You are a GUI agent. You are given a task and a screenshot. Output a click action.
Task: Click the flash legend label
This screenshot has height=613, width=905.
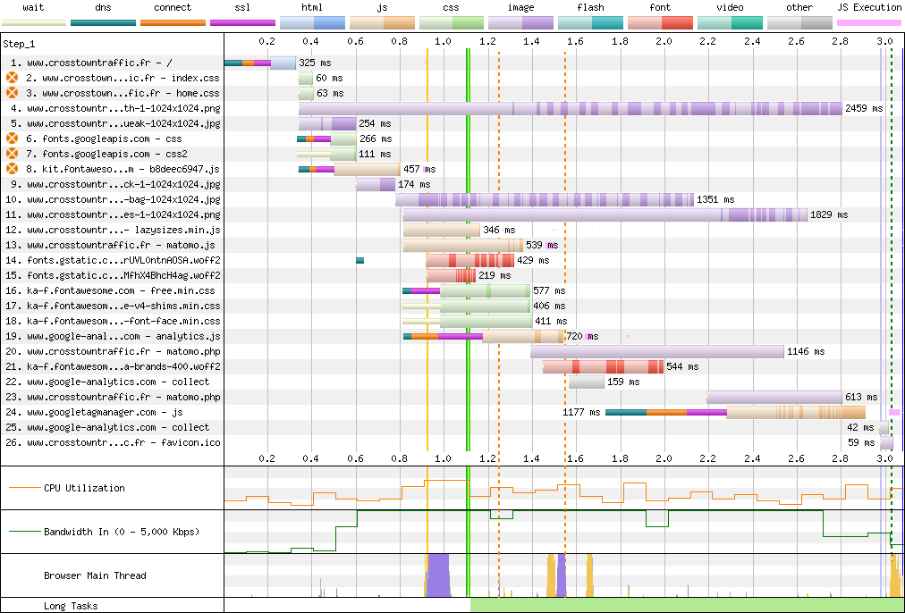coord(590,7)
